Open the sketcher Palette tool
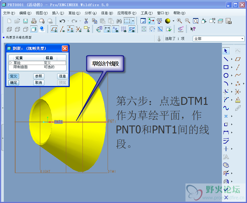 226,165
